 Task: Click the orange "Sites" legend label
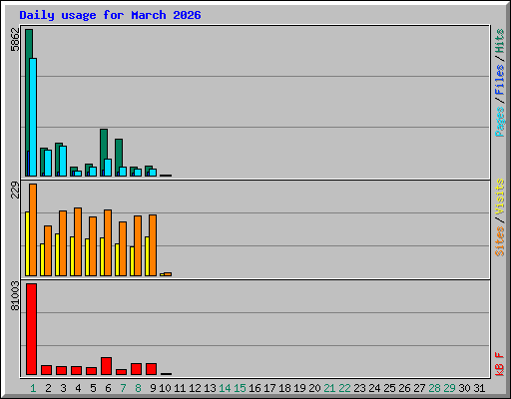(500, 241)
